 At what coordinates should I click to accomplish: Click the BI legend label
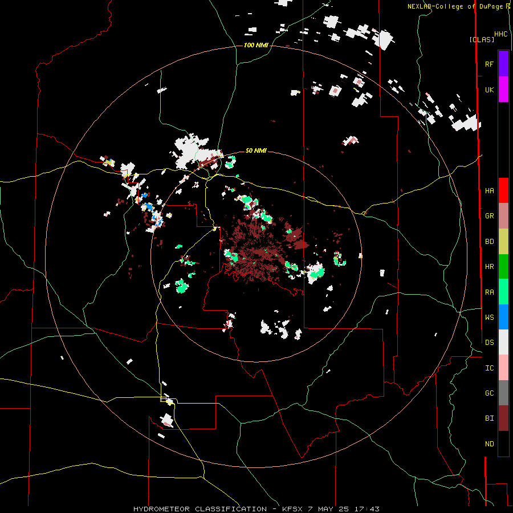[489, 418]
